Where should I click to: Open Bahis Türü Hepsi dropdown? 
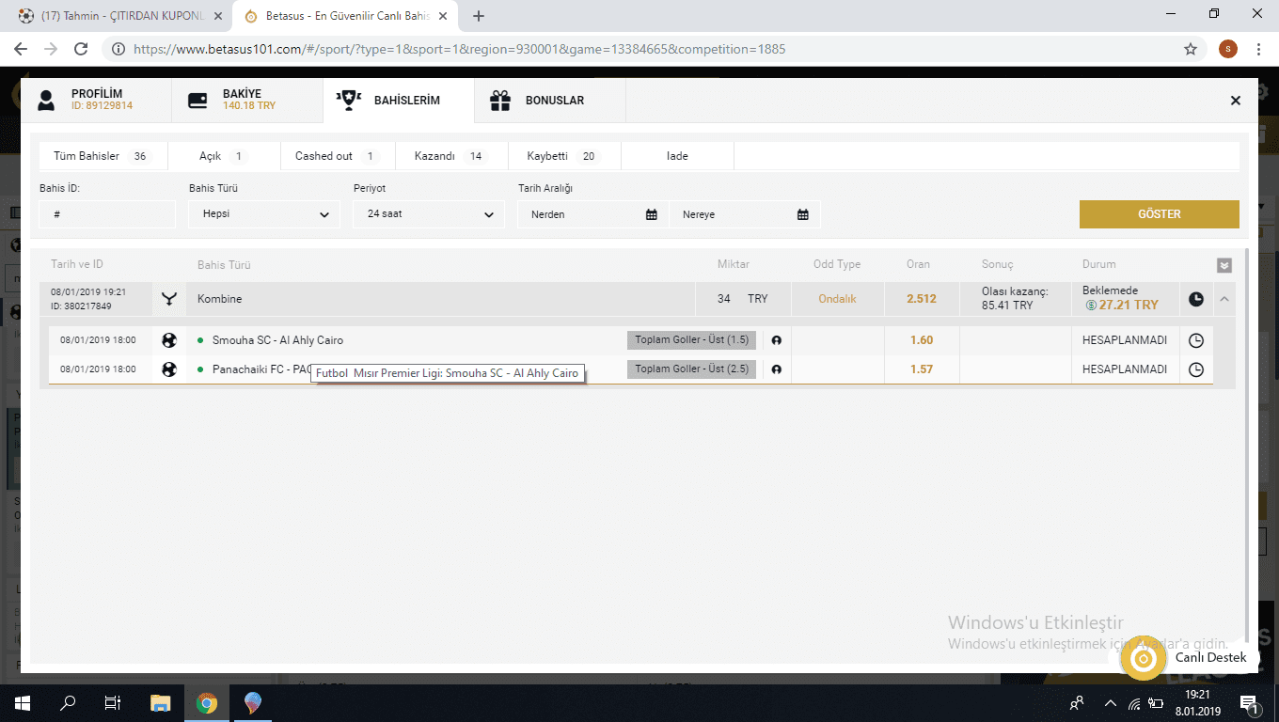pos(264,214)
